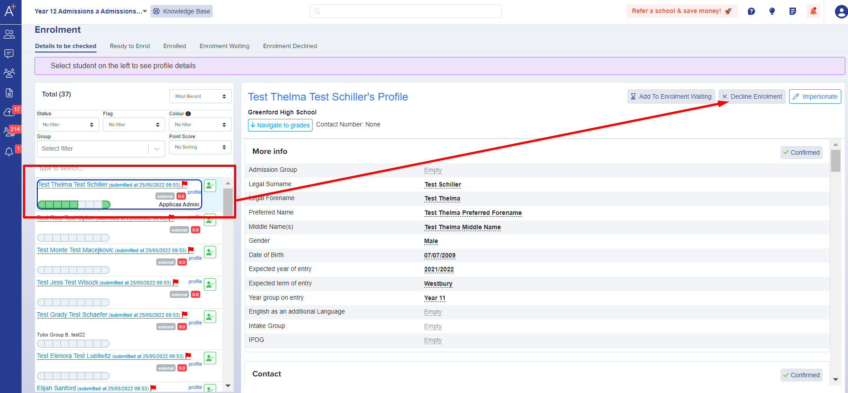Image resolution: width=848 pixels, height=393 pixels.
Task: Open the red notification bell in top bar
Action: [813, 11]
